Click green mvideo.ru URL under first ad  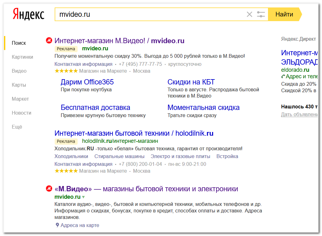click(x=95, y=48)
